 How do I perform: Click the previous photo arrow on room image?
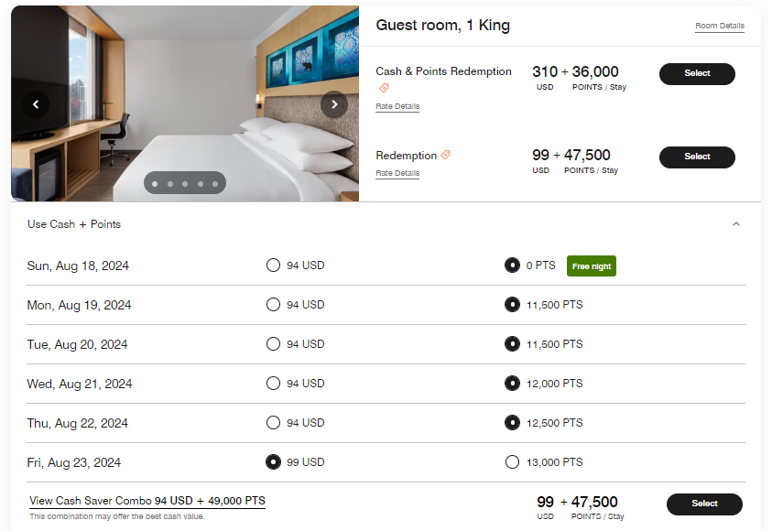pyautogui.click(x=36, y=104)
